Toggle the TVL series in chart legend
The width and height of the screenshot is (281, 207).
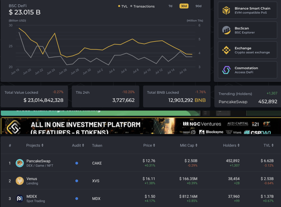point(123,6)
